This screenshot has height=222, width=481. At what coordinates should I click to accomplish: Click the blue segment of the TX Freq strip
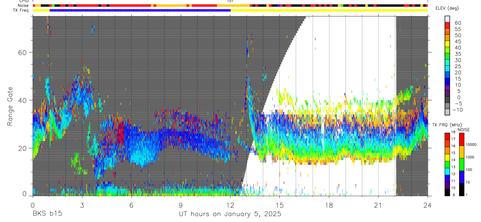140,10
